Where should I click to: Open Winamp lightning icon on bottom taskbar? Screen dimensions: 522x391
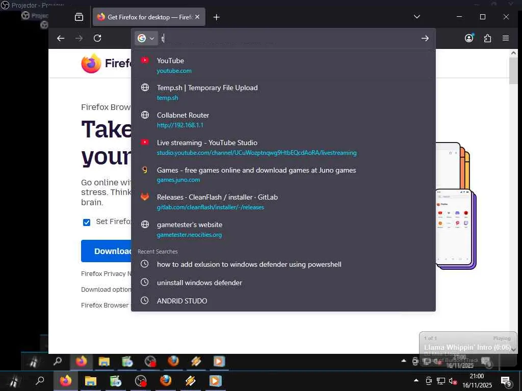(191, 381)
